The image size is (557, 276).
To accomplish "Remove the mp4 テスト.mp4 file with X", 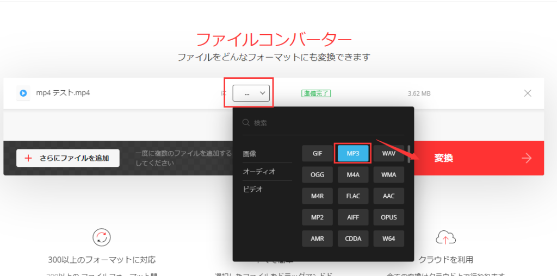I will pyautogui.click(x=527, y=93).
